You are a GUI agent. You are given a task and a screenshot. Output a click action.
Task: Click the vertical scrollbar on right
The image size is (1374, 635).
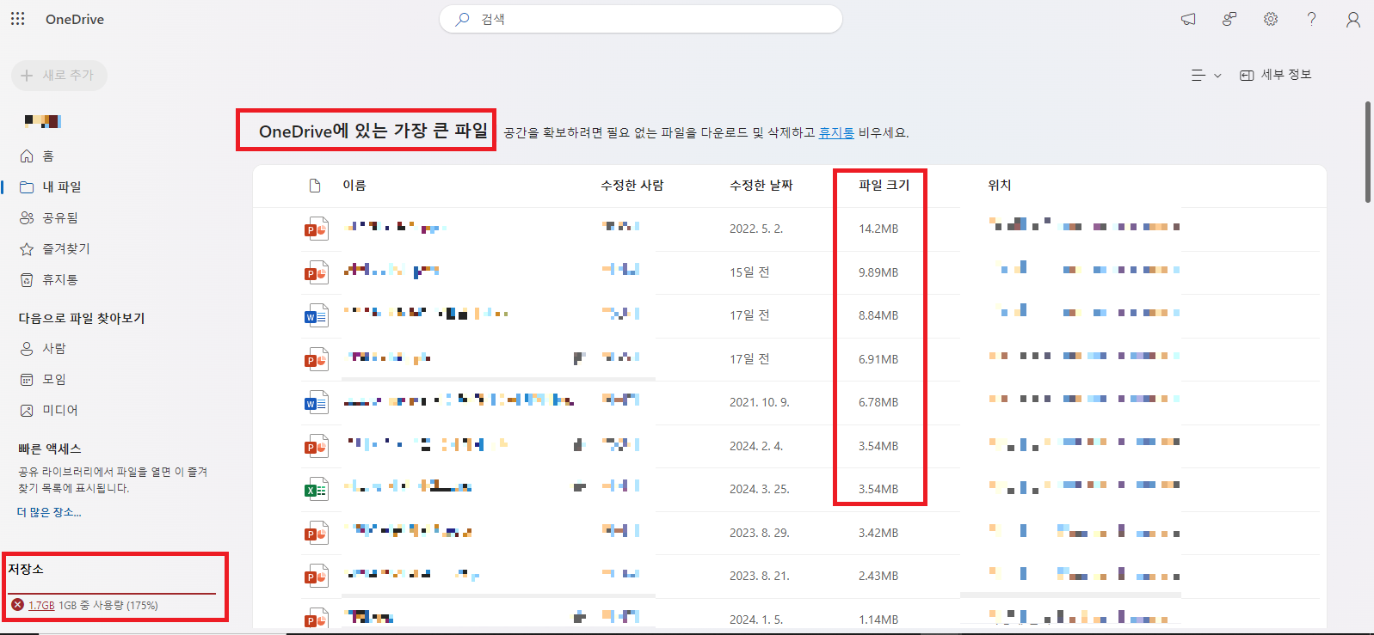(1368, 152)
